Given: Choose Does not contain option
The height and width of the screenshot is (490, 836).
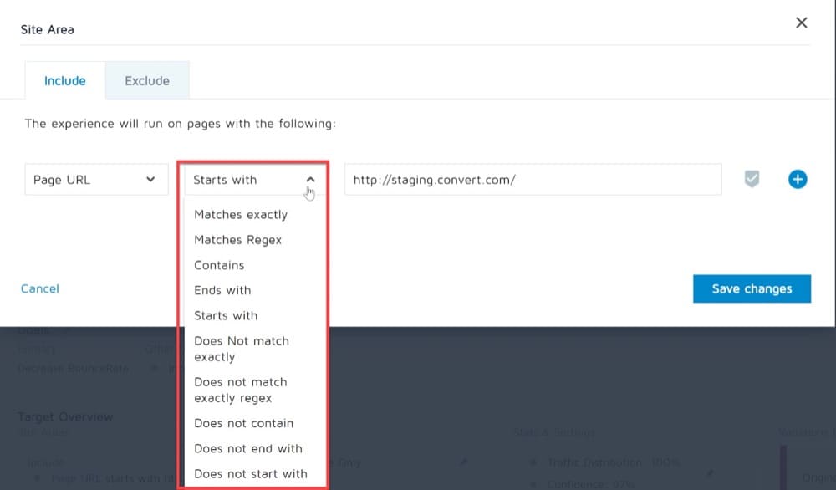Looking at the screenshot, I should tap(243, 423).
